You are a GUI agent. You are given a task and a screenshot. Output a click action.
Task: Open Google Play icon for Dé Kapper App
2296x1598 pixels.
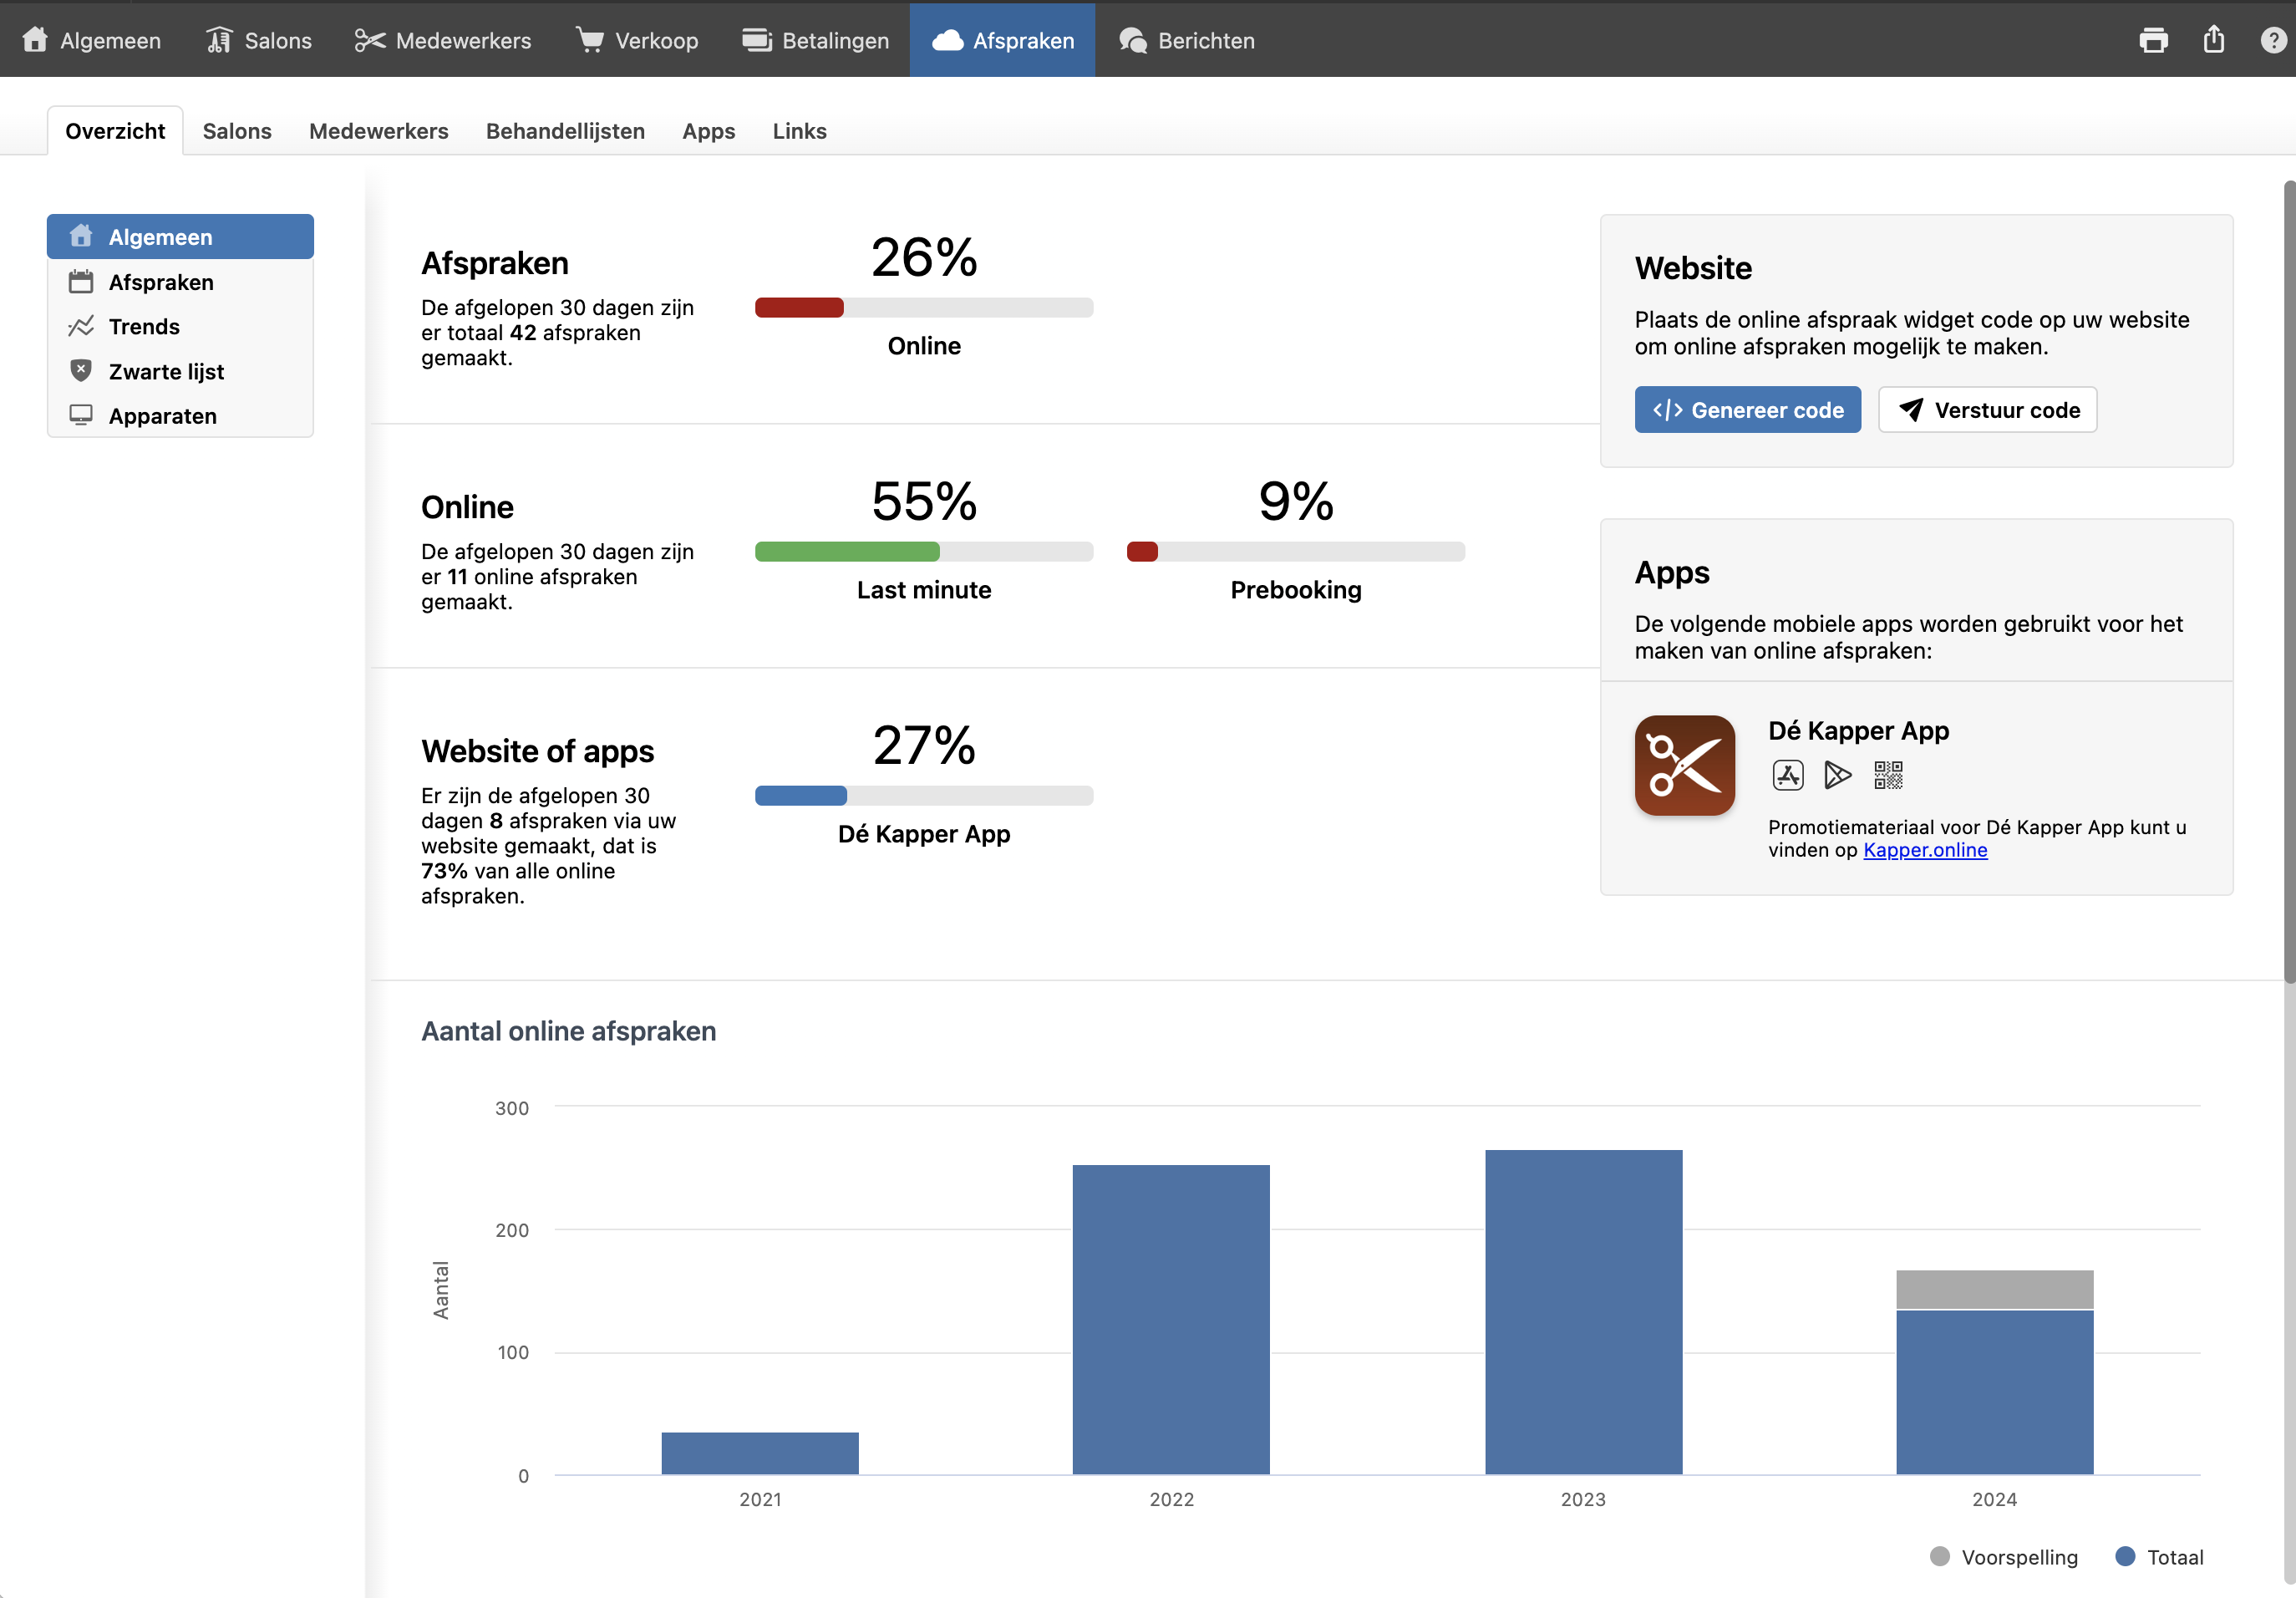pos(1837,775)
